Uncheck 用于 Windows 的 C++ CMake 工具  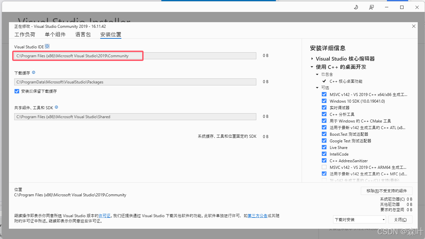[324, 121]
